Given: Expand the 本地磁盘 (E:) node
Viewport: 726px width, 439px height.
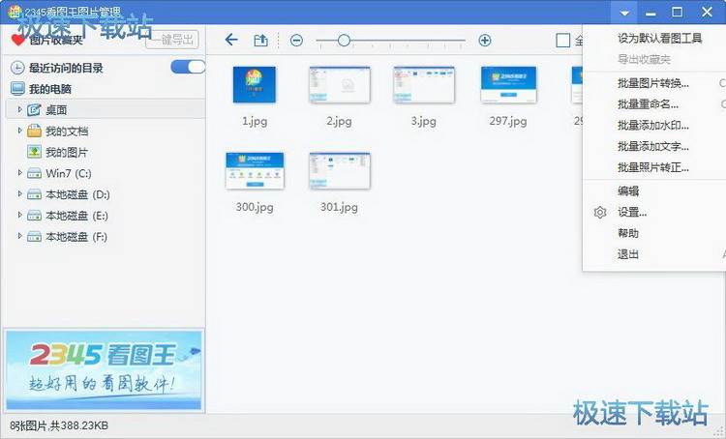Looking at the screenshot, I should tap(19, 215).
